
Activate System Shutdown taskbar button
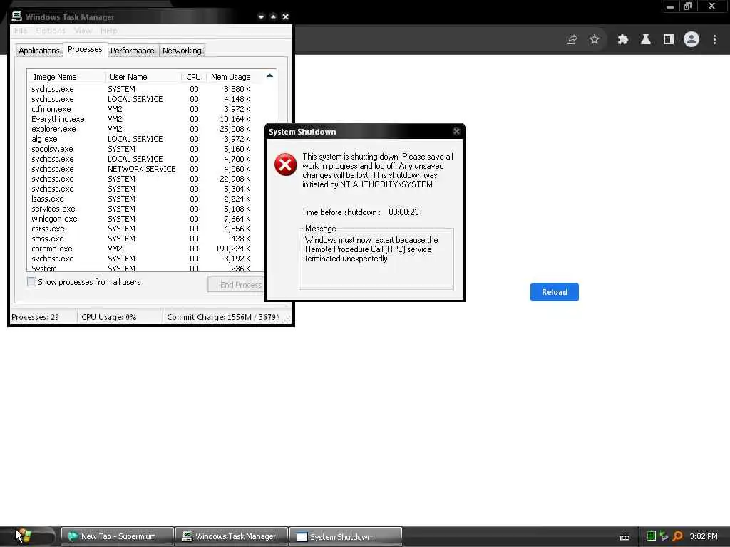[x=346, y=536]
